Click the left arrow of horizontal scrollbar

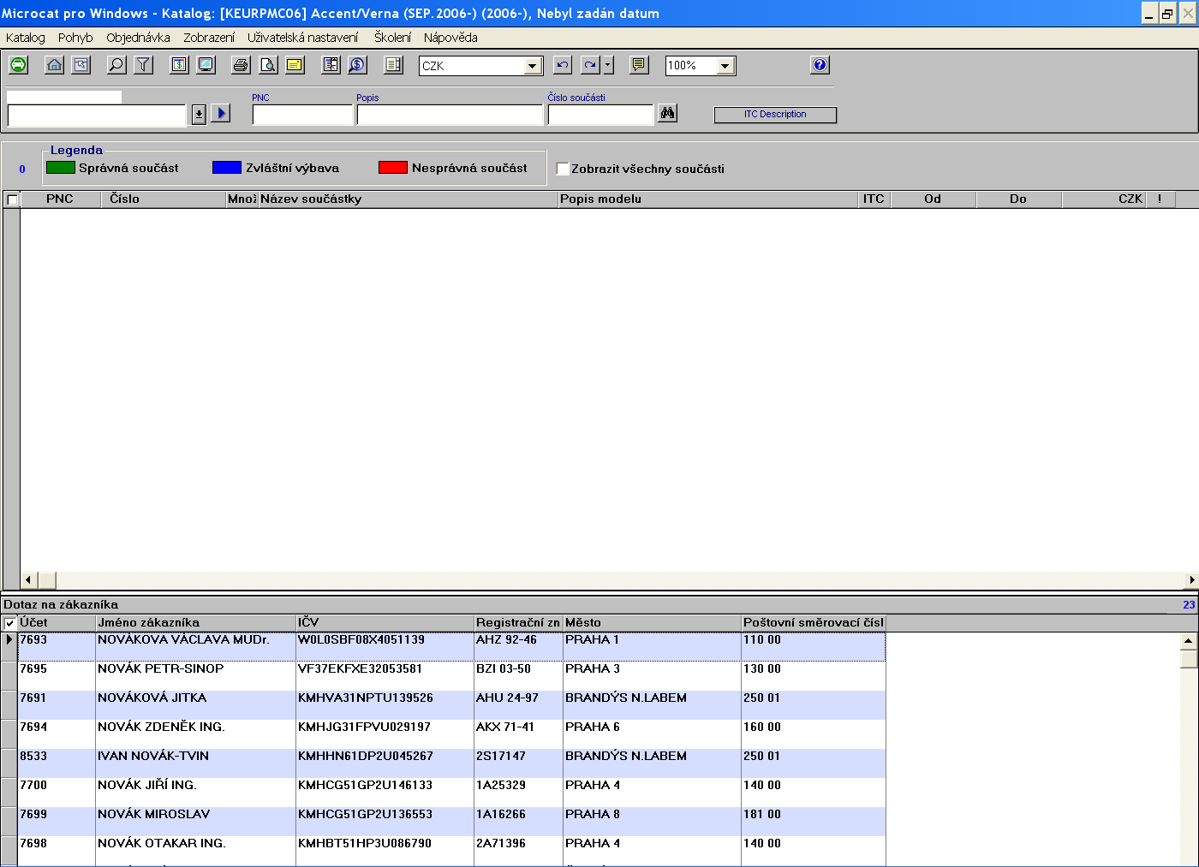[x=28, y=580]
